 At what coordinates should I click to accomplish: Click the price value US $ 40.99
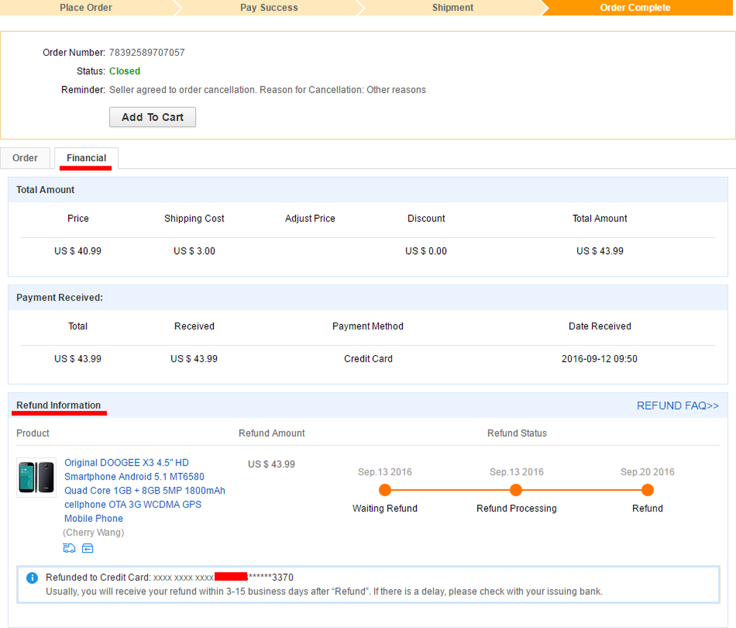pos(78,251)
